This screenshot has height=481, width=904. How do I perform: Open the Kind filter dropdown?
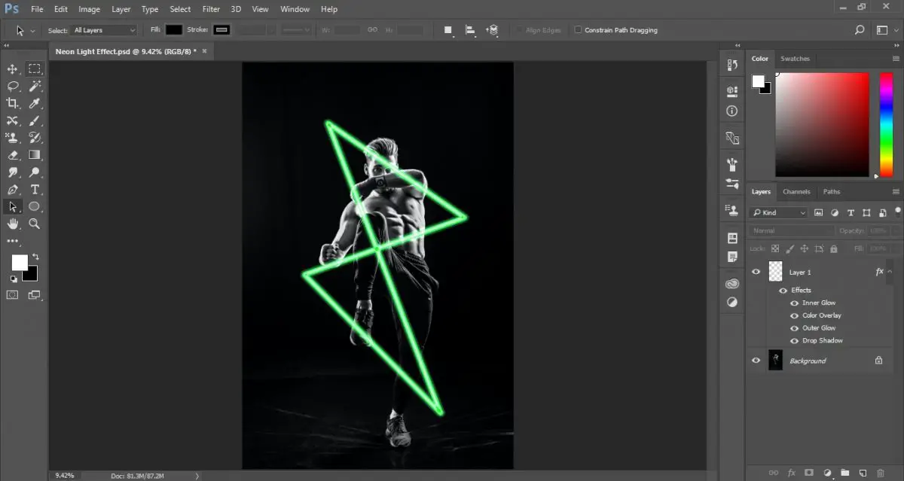point(778,212)
